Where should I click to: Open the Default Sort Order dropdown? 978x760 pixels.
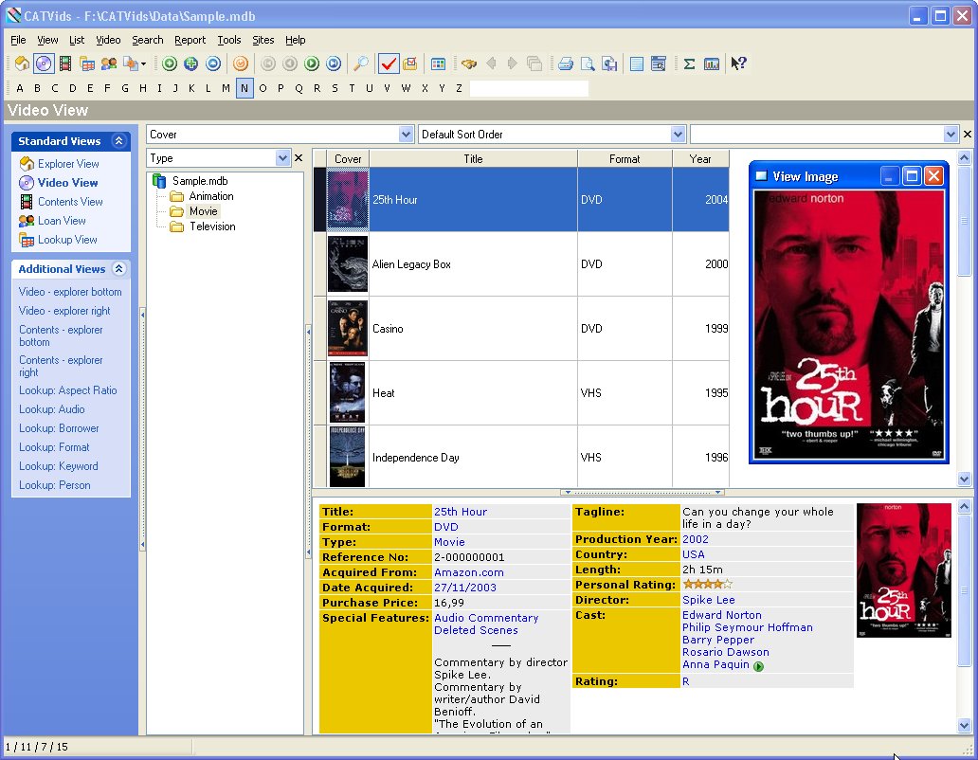click(678, 134)
